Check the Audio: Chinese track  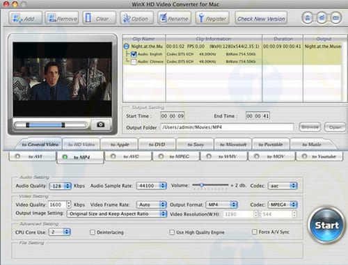click(x=134, y=62)
